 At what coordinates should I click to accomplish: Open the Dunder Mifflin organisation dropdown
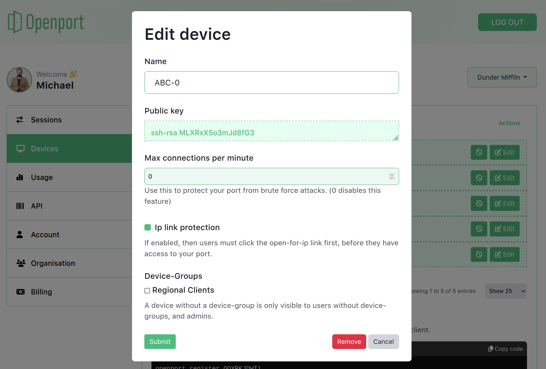tap(502, 77)
